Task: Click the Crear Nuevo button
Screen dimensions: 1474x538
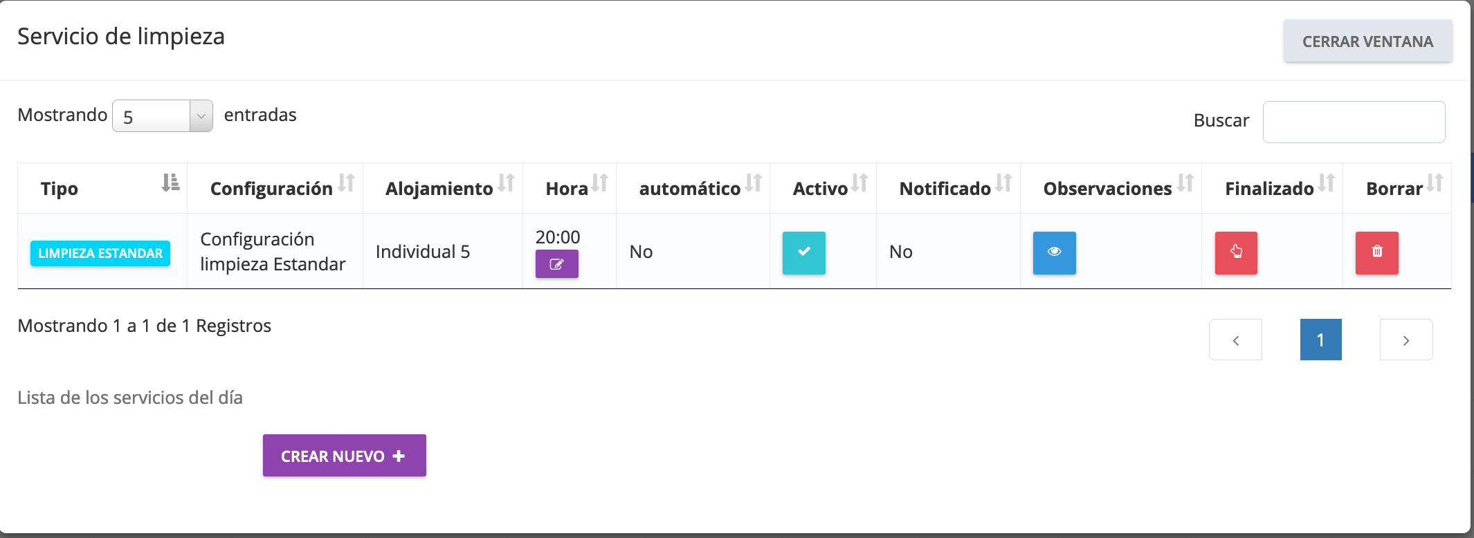Action: [x=344, y=456]
